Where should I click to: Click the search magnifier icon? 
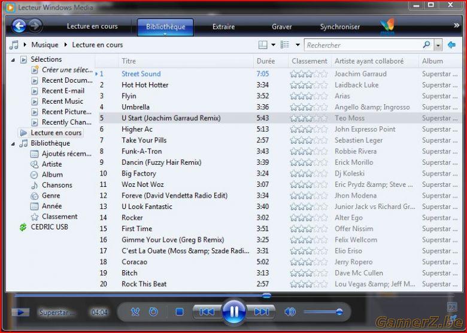426,45
